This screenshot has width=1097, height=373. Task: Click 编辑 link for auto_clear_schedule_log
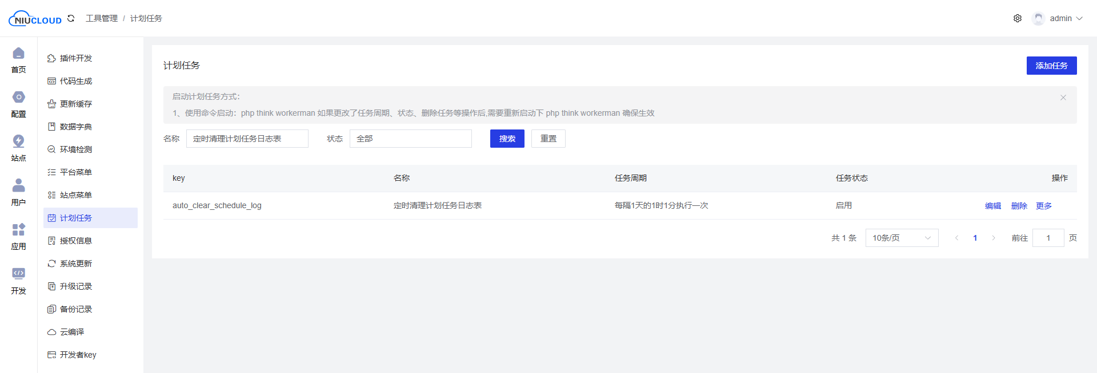tap(993, 206)
